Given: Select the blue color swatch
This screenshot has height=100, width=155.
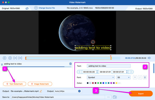Looking at the screenshot, I should (x=103, y=83).
